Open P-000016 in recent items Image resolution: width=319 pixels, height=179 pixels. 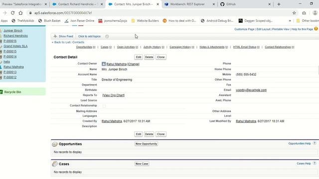(x=10, y=41)
